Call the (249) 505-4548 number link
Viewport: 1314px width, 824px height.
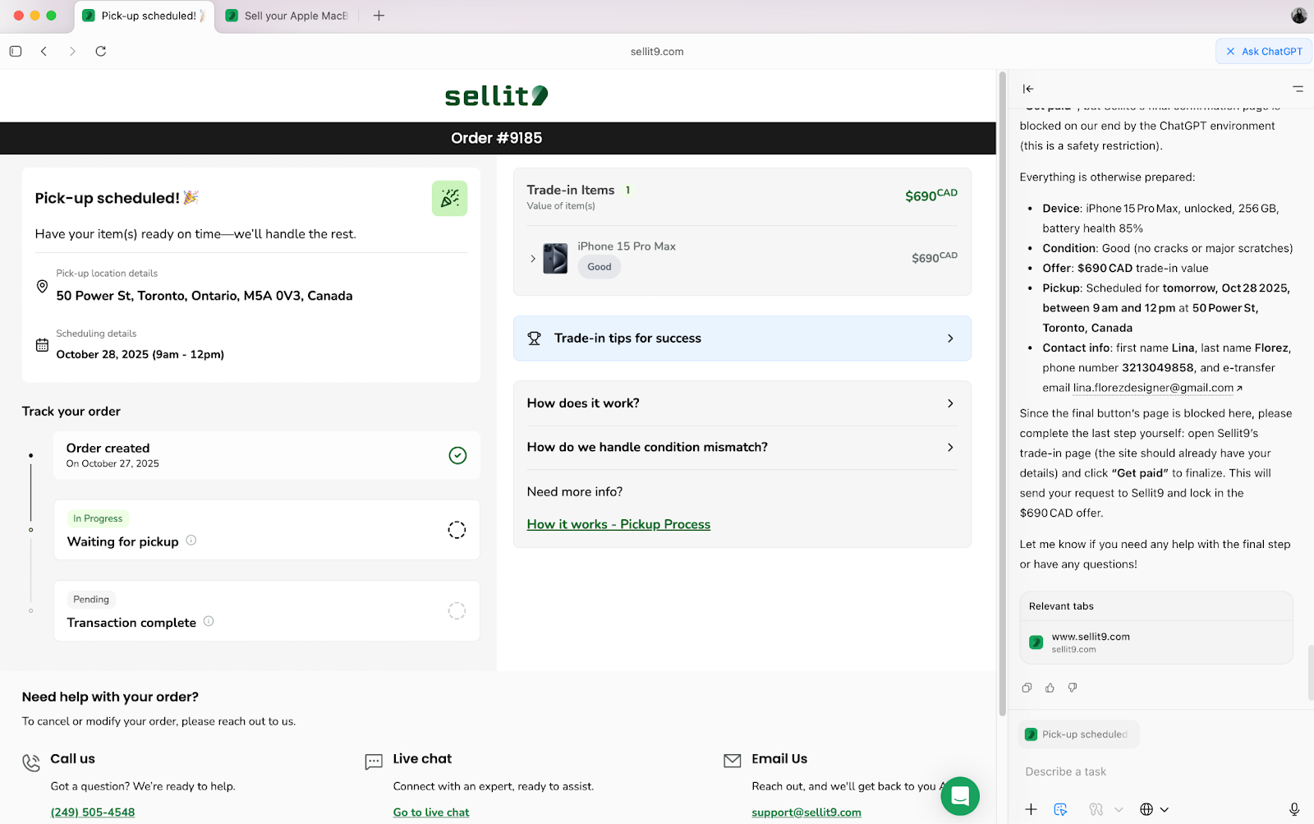pyautogui.click(x=93, y=812)
